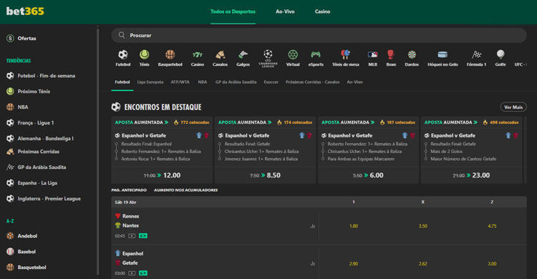This screenshot has height=279, width=537.
Task: Pick draw odds 3.50 for Rennes v Nantes
Action: [422, 226]
